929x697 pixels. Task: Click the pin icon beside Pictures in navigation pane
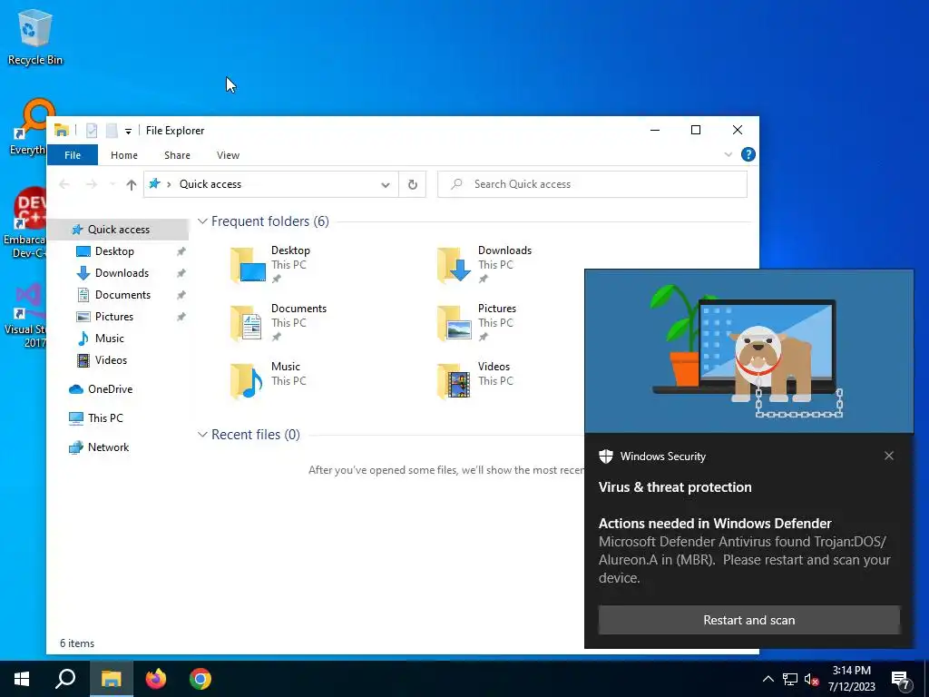181,317
